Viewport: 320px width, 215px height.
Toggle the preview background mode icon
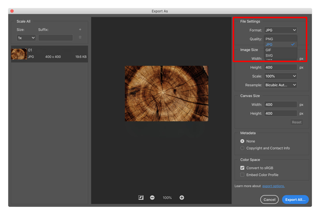tap(141, 197)
